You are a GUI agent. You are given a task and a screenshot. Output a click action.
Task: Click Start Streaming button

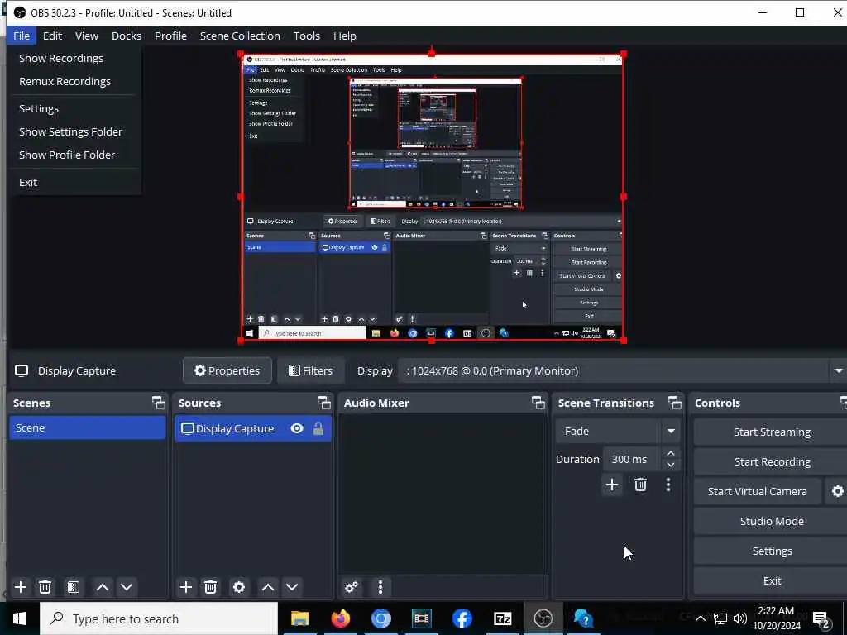pyautogui.click(x=772, y=432)
